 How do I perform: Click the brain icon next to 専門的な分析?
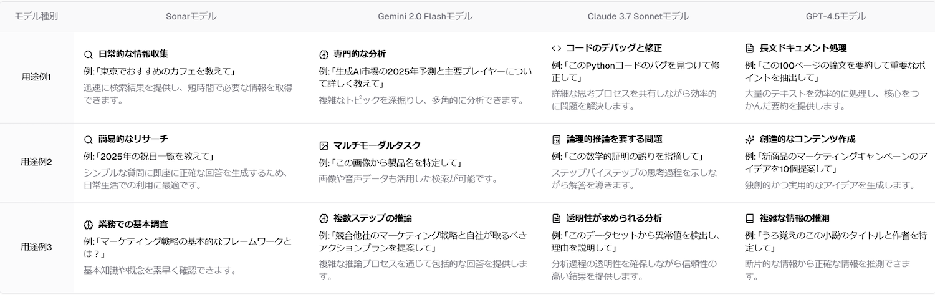324,54
